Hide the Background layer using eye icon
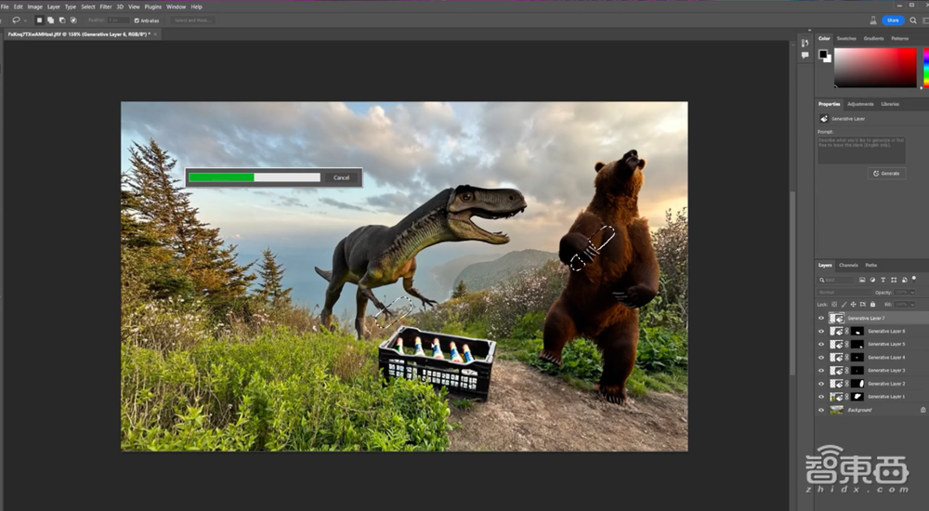Screen dimensions: 929x511 click(821, 410)
